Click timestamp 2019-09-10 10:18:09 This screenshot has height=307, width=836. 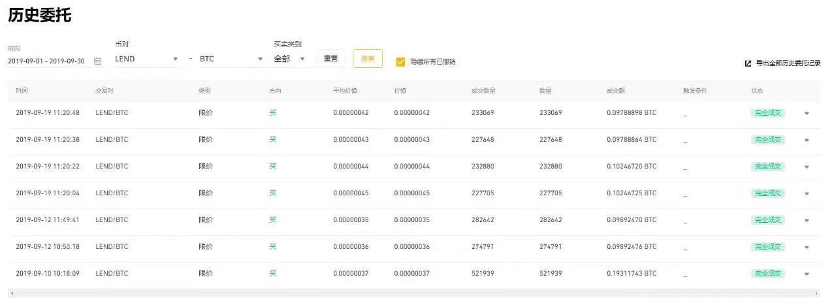point(48,274)
